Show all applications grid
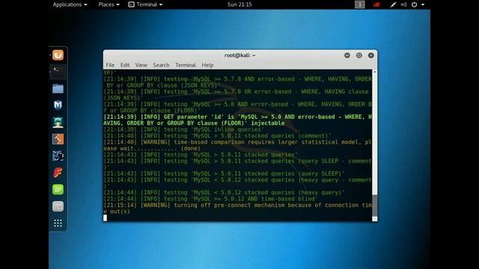The width and height of the screenshot is (479, 269). tap(58, 223)
